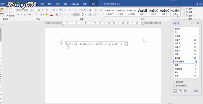
Task: Open the font name dropdown
Action: pyautogui.click(x=29, y=10)
